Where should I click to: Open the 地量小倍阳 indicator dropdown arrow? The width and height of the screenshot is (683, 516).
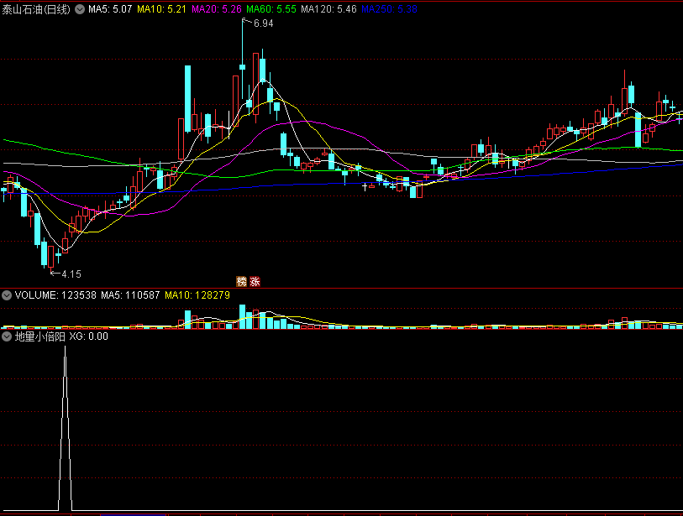tap(7, 336)
